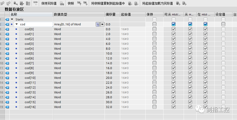Click the 起始值 column header

[x=133, y=15]
